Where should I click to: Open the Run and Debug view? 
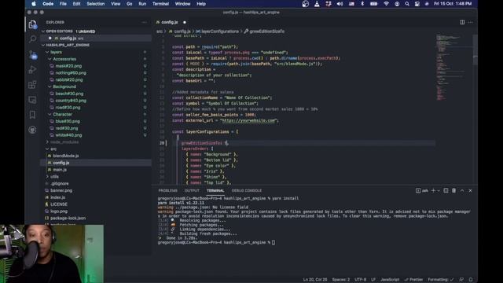click(32, 70)
